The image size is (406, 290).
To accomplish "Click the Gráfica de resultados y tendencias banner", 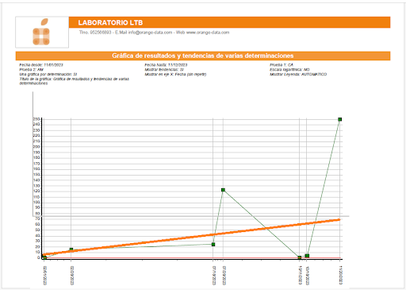I will click(203, 56).
